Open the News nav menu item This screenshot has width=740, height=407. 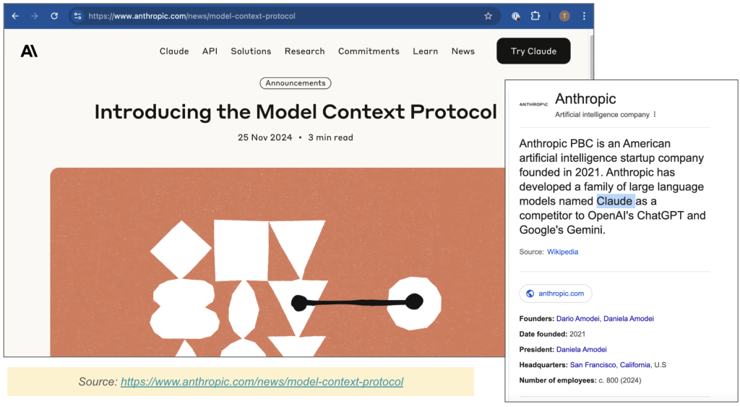[463, 51]
